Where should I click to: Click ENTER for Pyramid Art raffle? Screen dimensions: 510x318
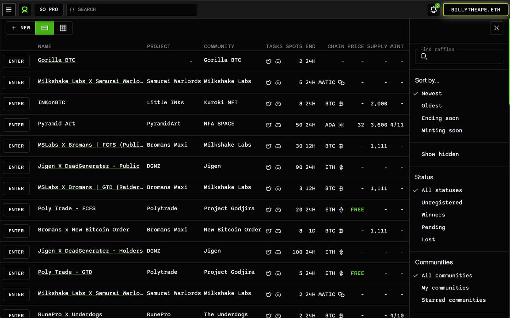[16, 125]
